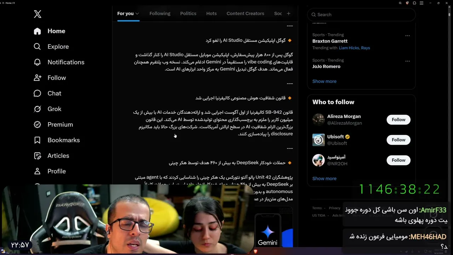Screen dimensions: 453x255
Task: Click the browser zoom magnifier icon
Action: coord(400,3)
